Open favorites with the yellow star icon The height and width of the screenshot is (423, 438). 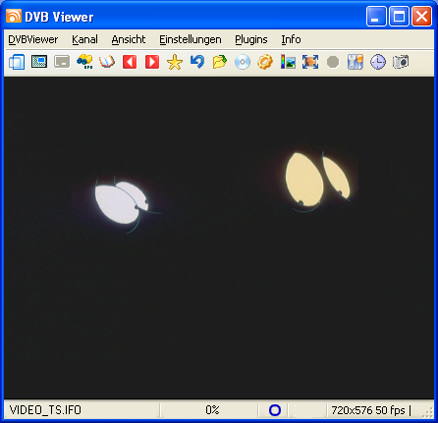point(175,62)
